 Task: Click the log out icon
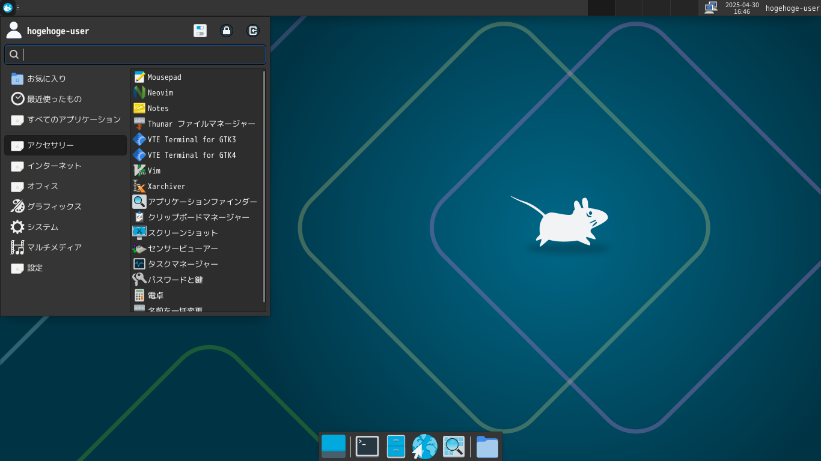253,31
